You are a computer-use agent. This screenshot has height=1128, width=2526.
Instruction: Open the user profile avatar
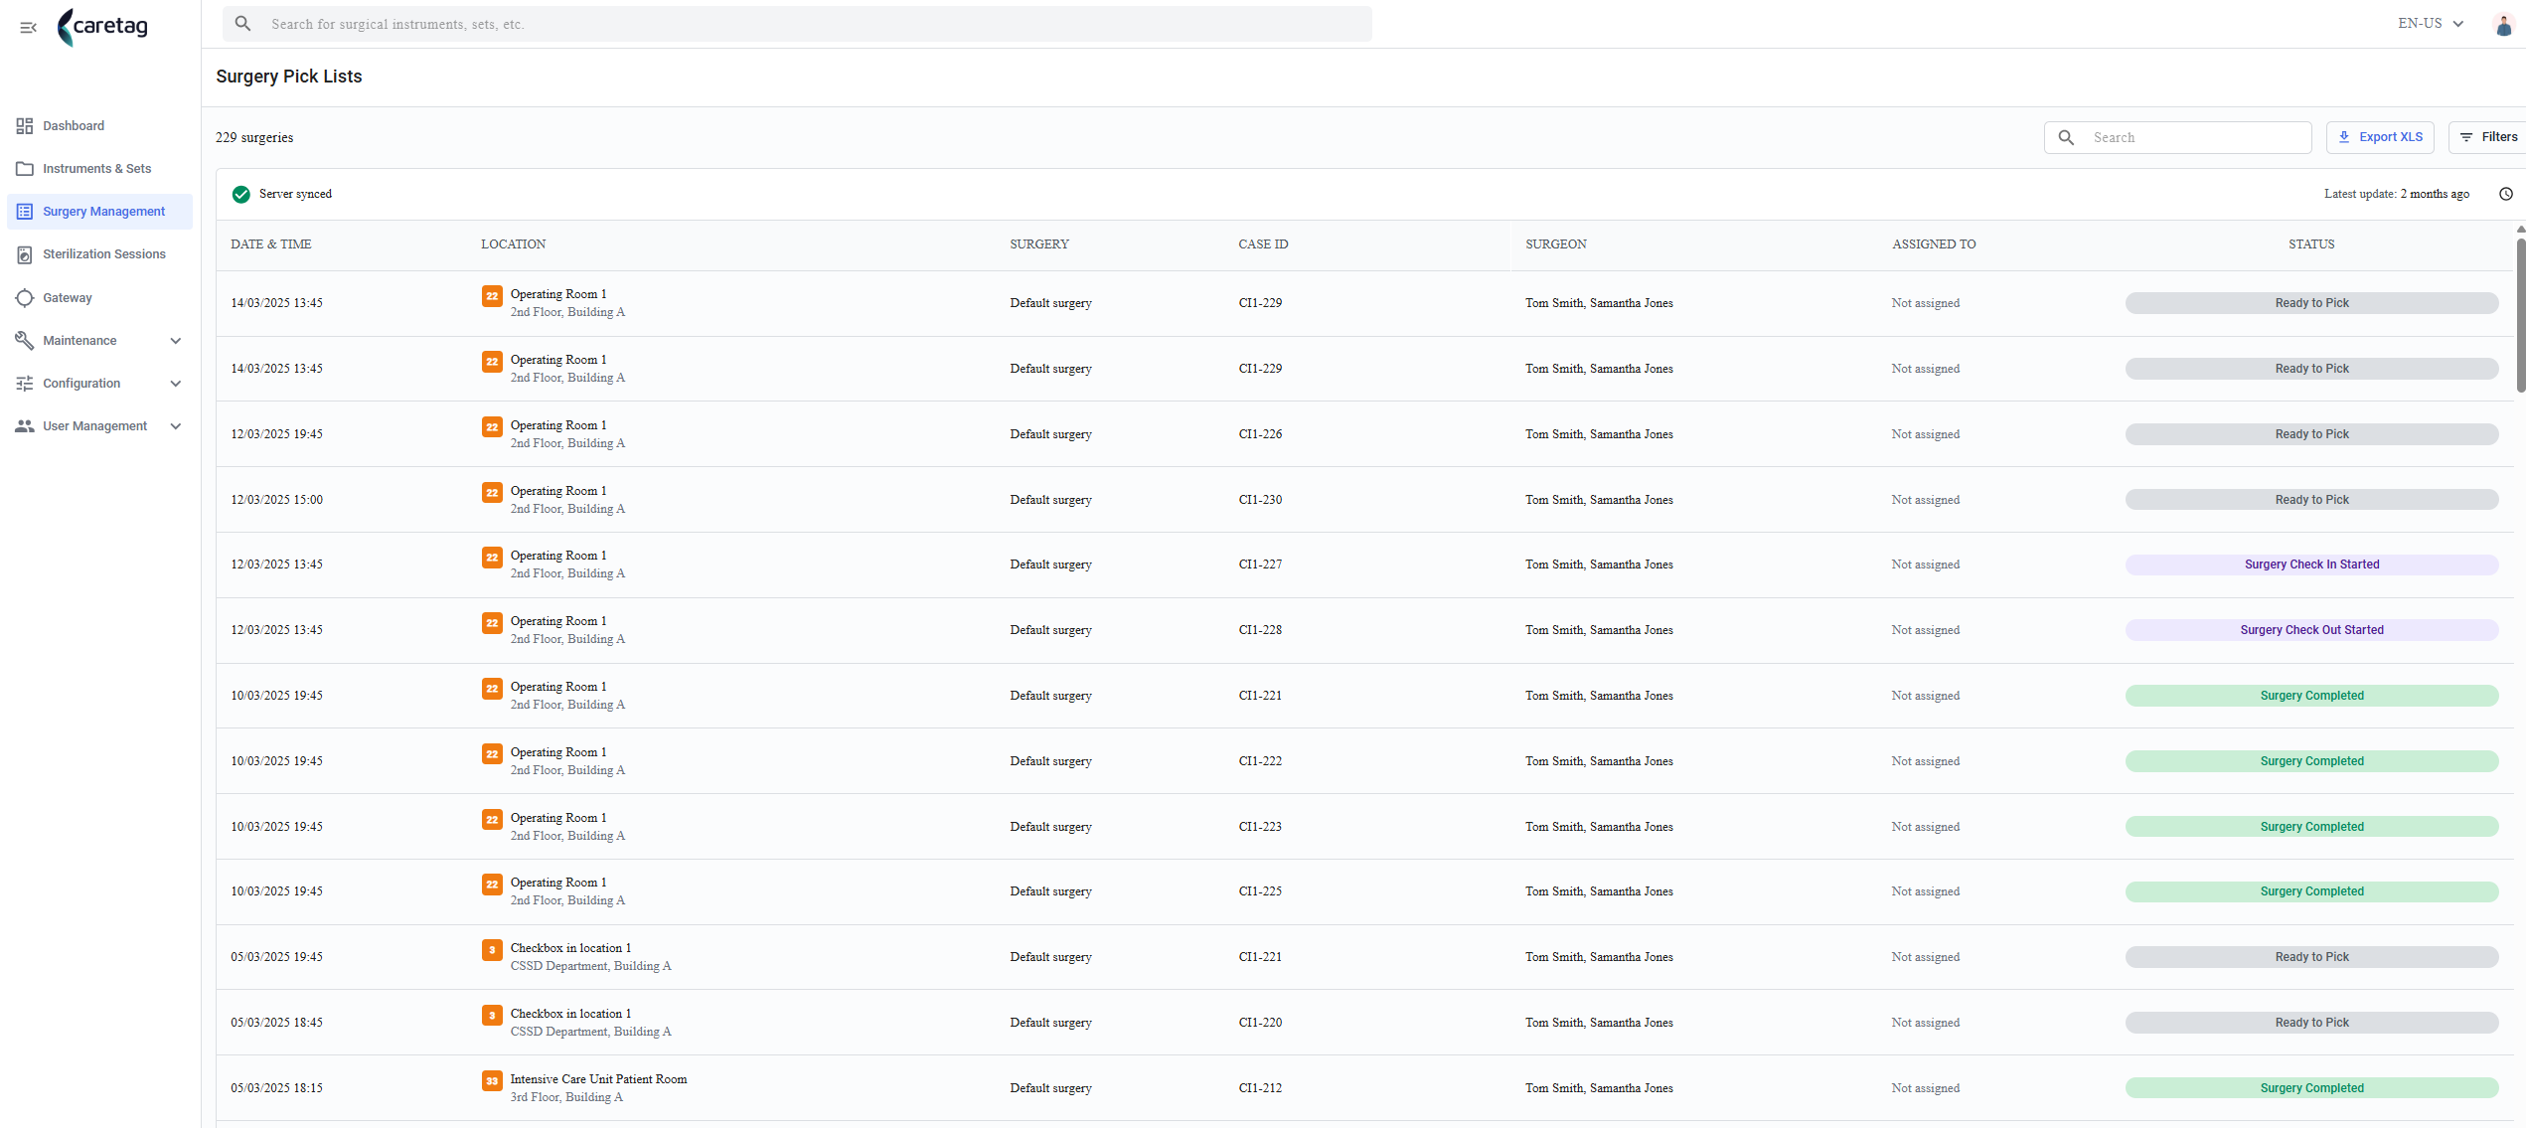tap(2503, 25)
